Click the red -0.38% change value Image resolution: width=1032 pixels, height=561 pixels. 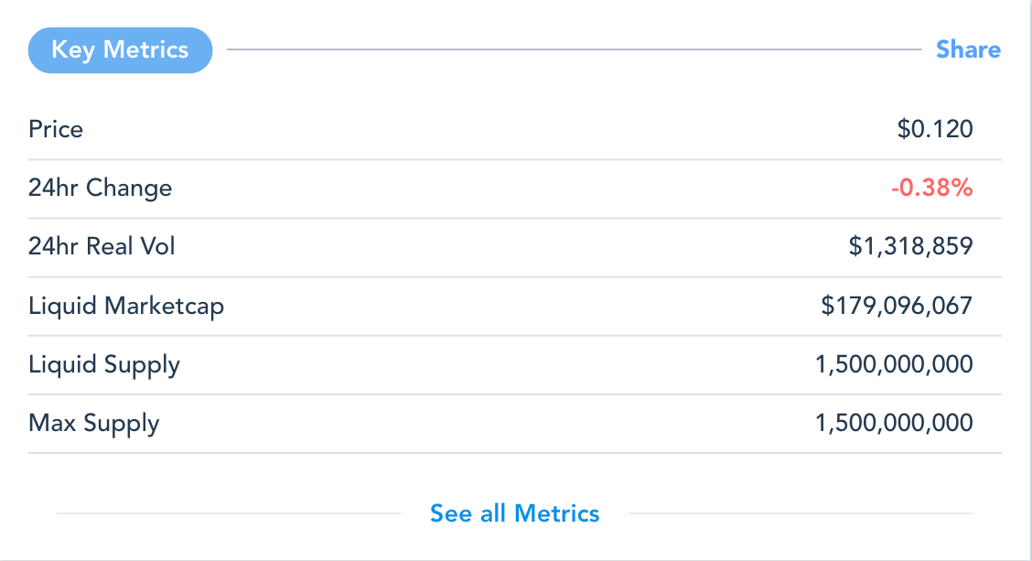pyautogui.click(x=932, y=188)
